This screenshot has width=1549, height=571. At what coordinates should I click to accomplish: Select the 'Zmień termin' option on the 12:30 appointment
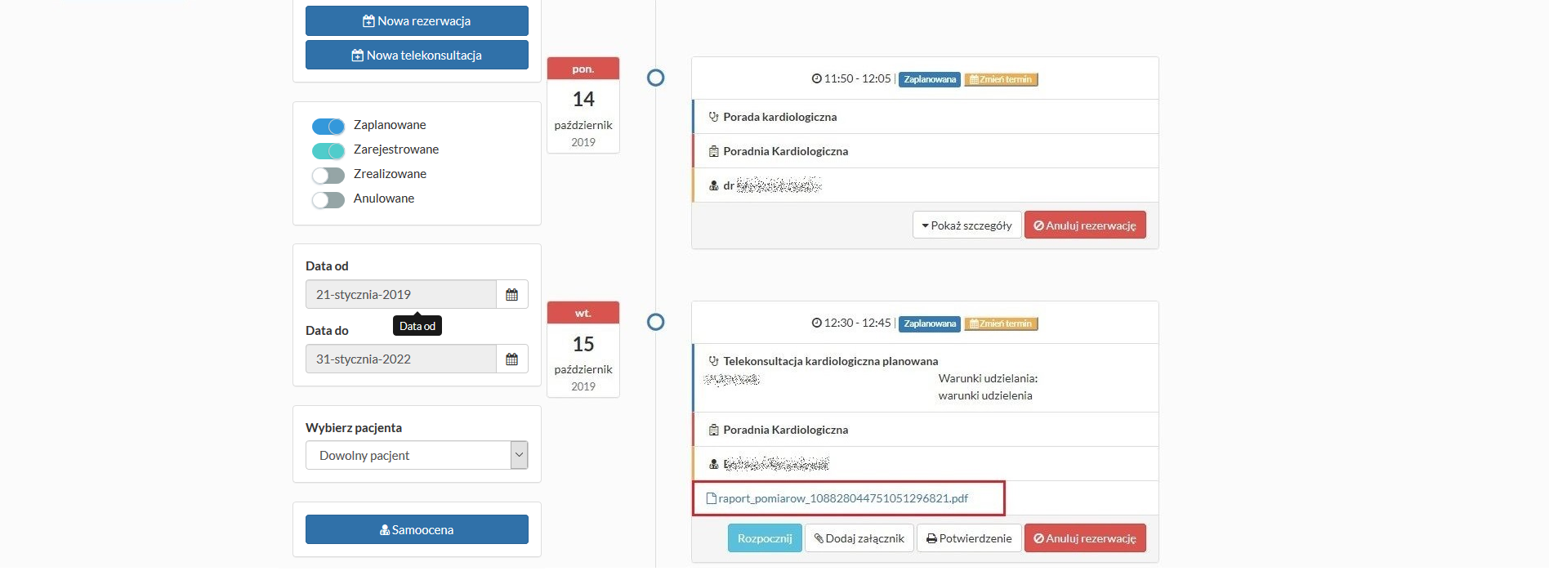point(1000,323)
